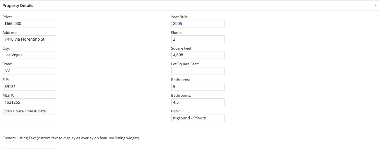Click the Price input field
379x162 pixels.
tap(29, 24)
